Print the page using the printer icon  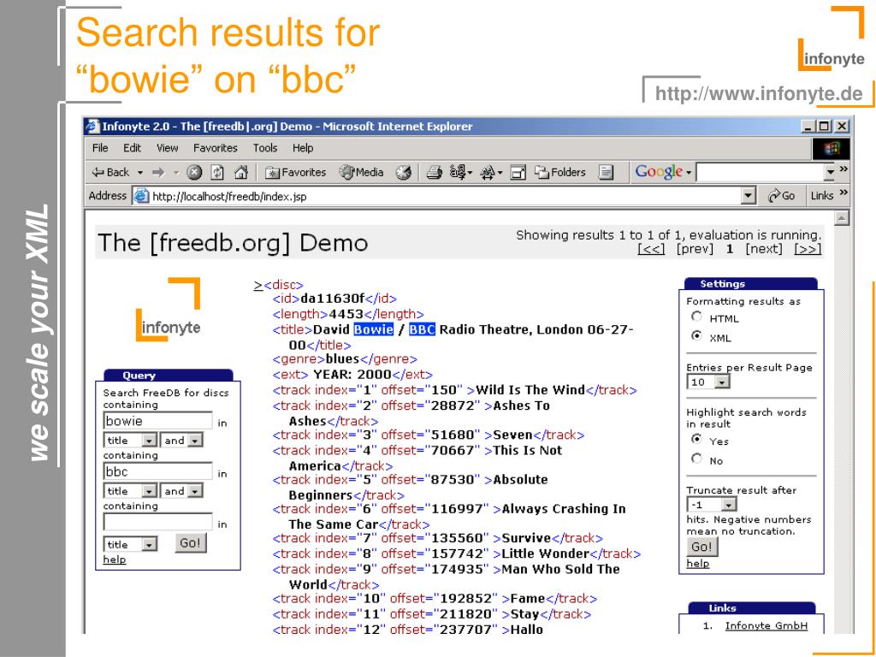click(434, 173)
